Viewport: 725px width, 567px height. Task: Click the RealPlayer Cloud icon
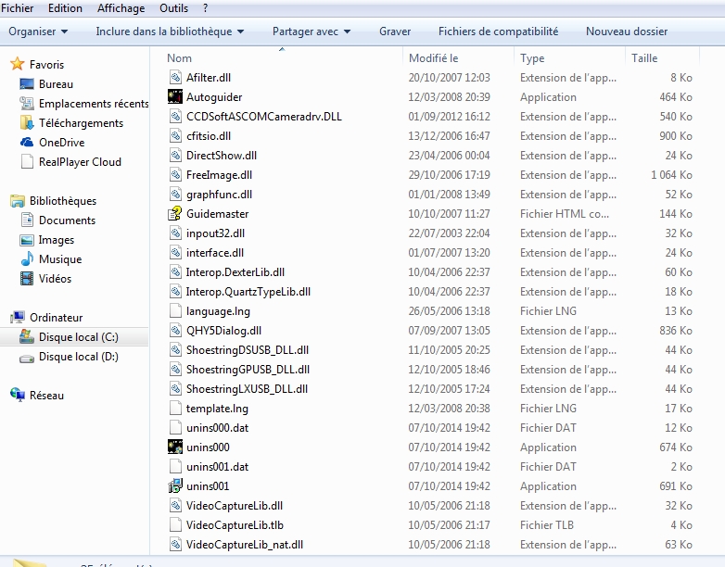[27, 161]
